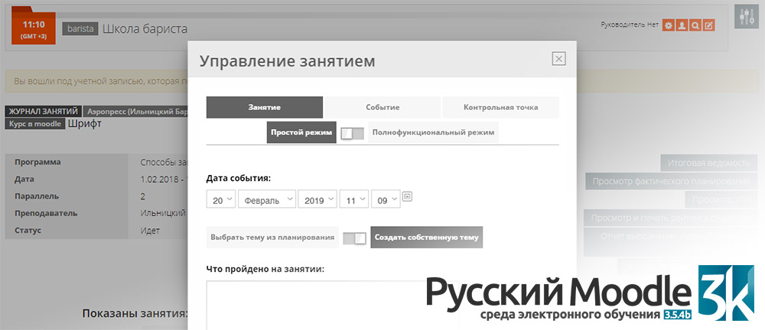Choose the Простой режим option
Viewport: 765px width, 330px height.
click(301, 132)
